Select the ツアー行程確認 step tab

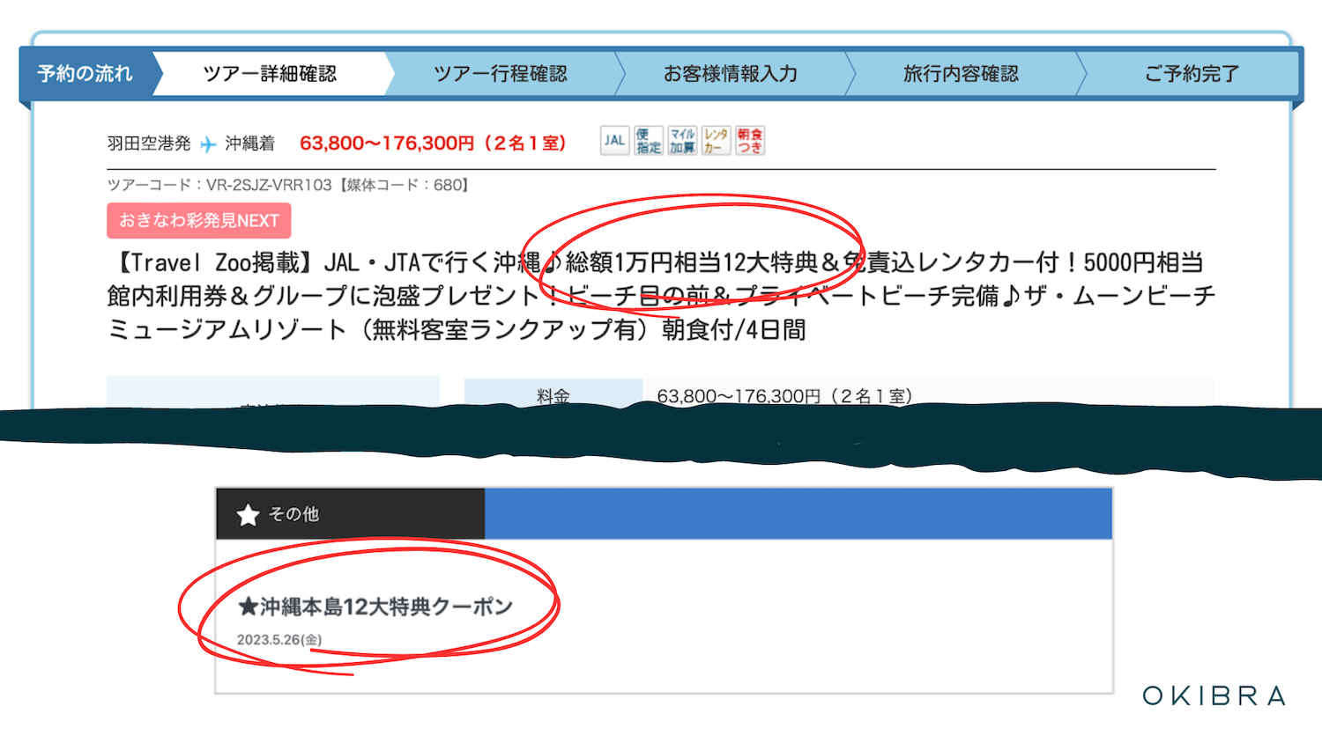501,74
